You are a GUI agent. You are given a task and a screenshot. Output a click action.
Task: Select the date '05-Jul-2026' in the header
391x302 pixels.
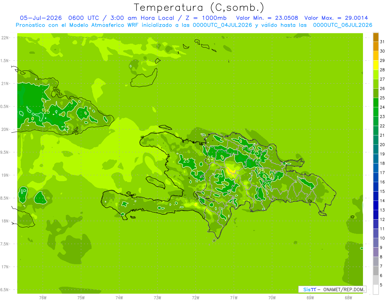40,18
